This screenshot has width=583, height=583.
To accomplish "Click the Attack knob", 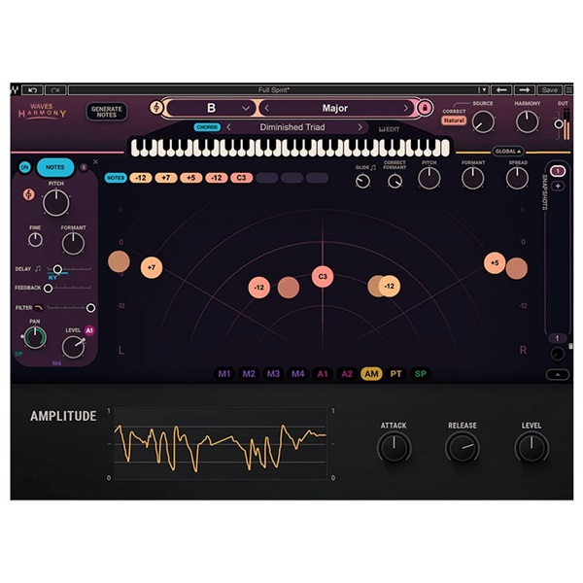I will 394,447.
